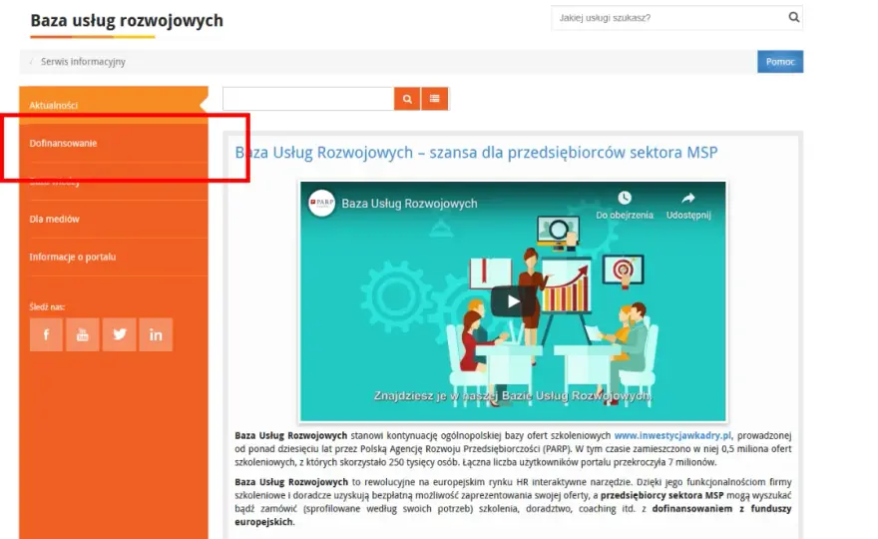Open the Facebook social icon
Image resolution: width=878 pixels, height=539 pixels.
pyautogui.click(x=46, y=334)
